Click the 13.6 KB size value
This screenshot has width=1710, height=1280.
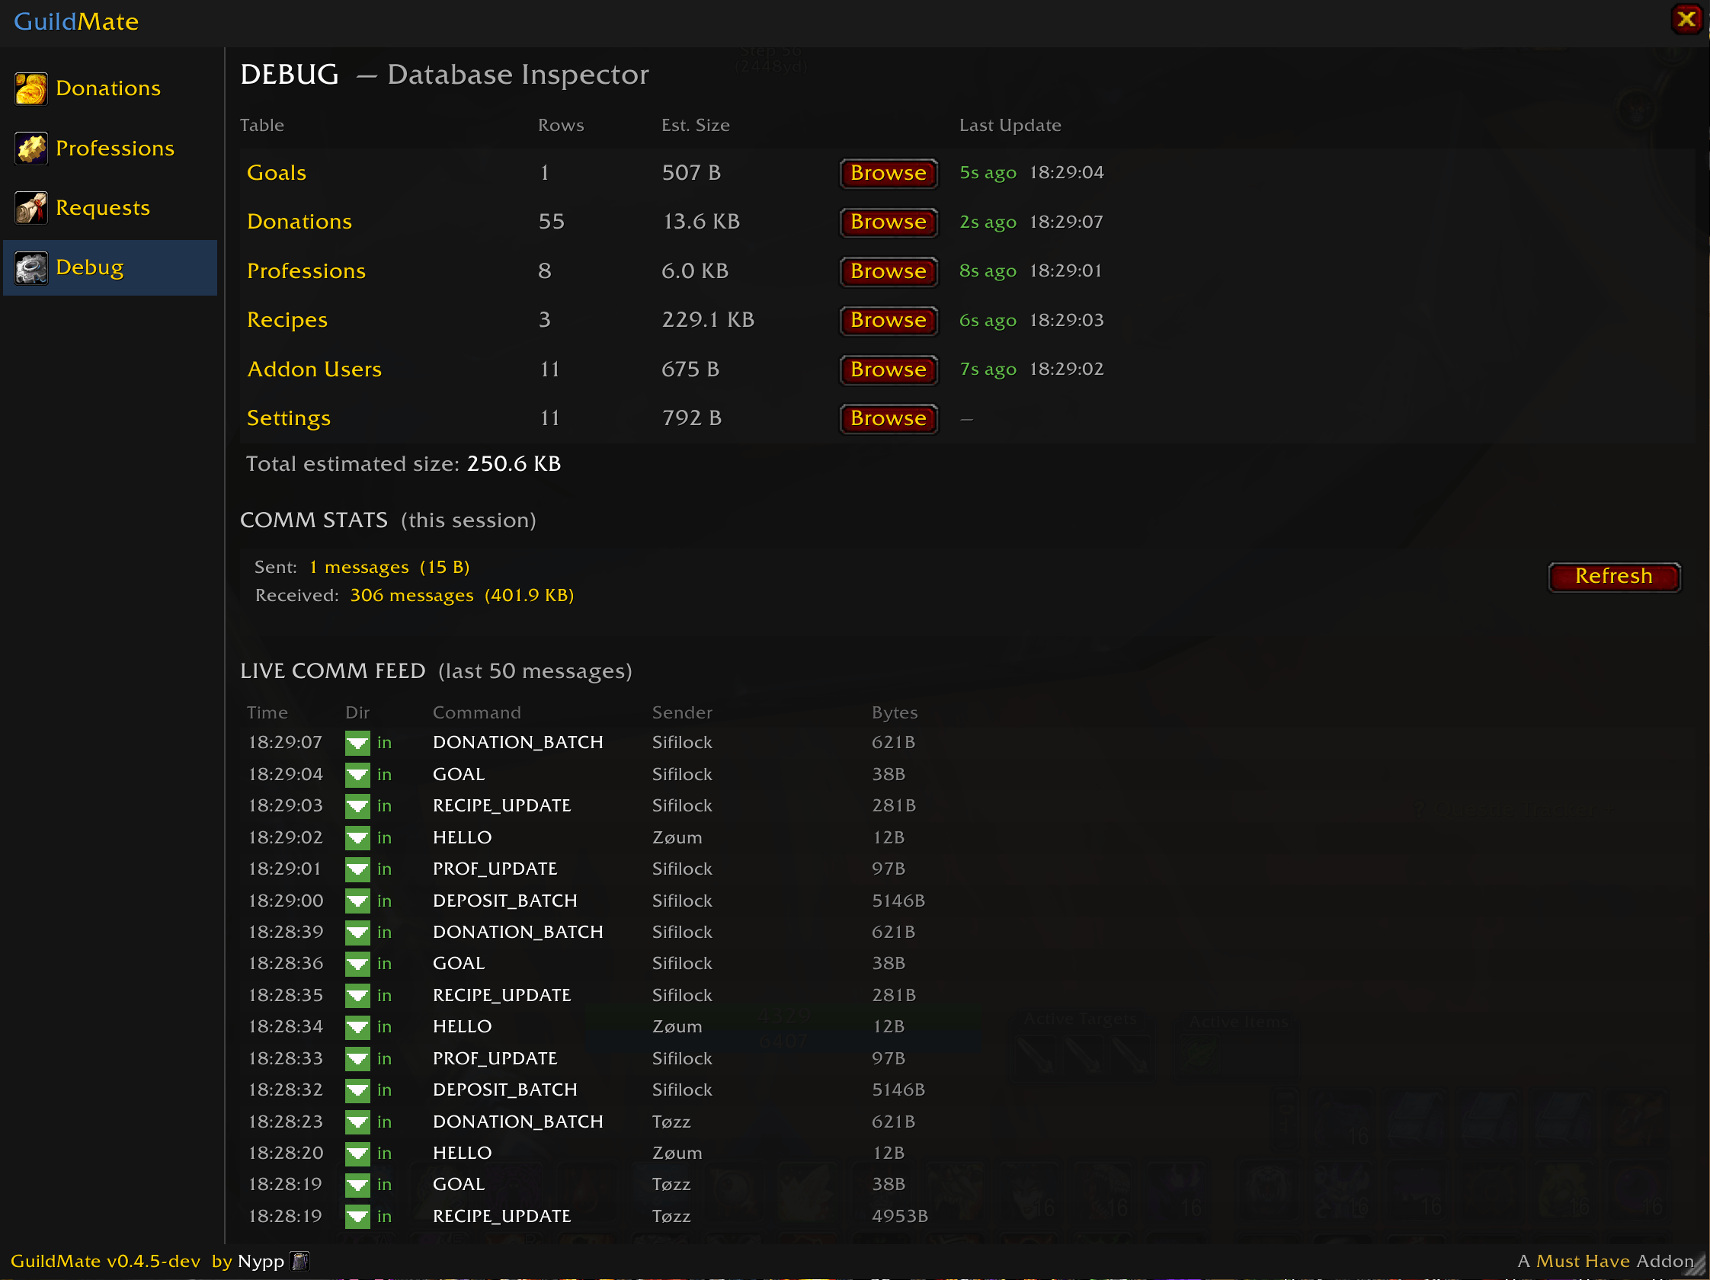(x=701, y=222)
